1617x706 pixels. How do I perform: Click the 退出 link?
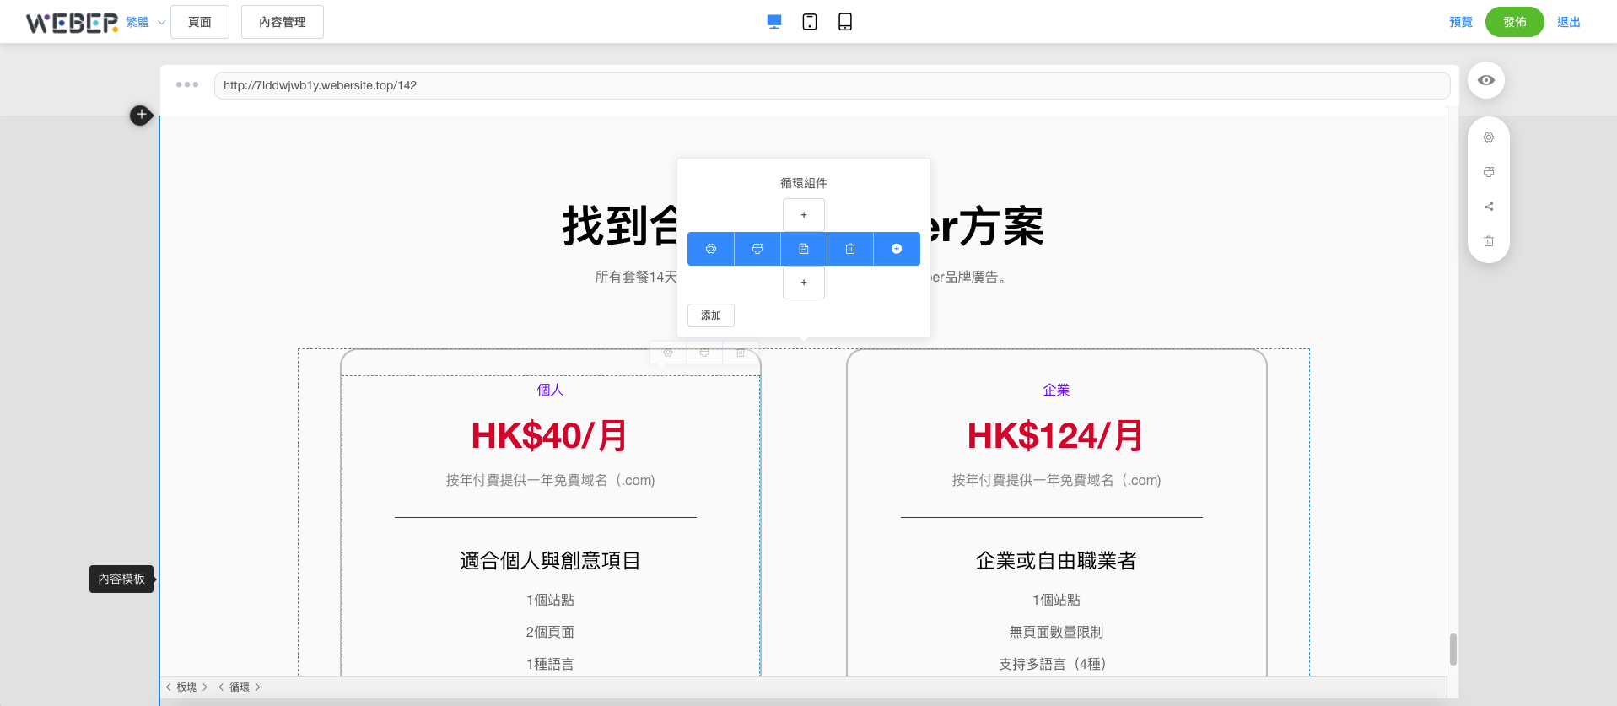pos(1569,22)
